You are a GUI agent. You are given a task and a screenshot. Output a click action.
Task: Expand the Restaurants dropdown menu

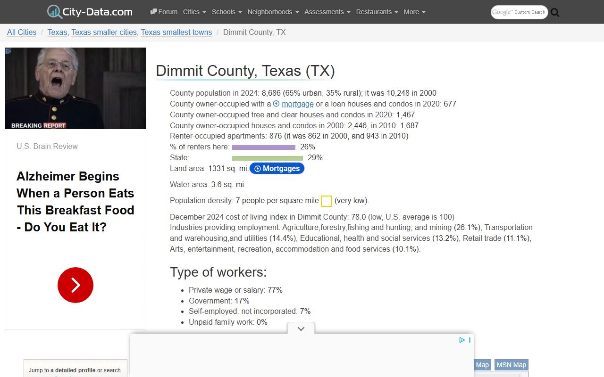pyautogui.click(x=377, y=12)
